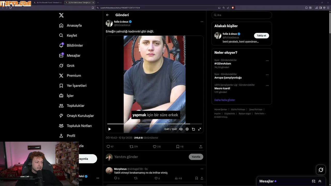Viewport: 331px width, 186px height.
Task: Click the Ara search field
Action: tap(242, 15)
